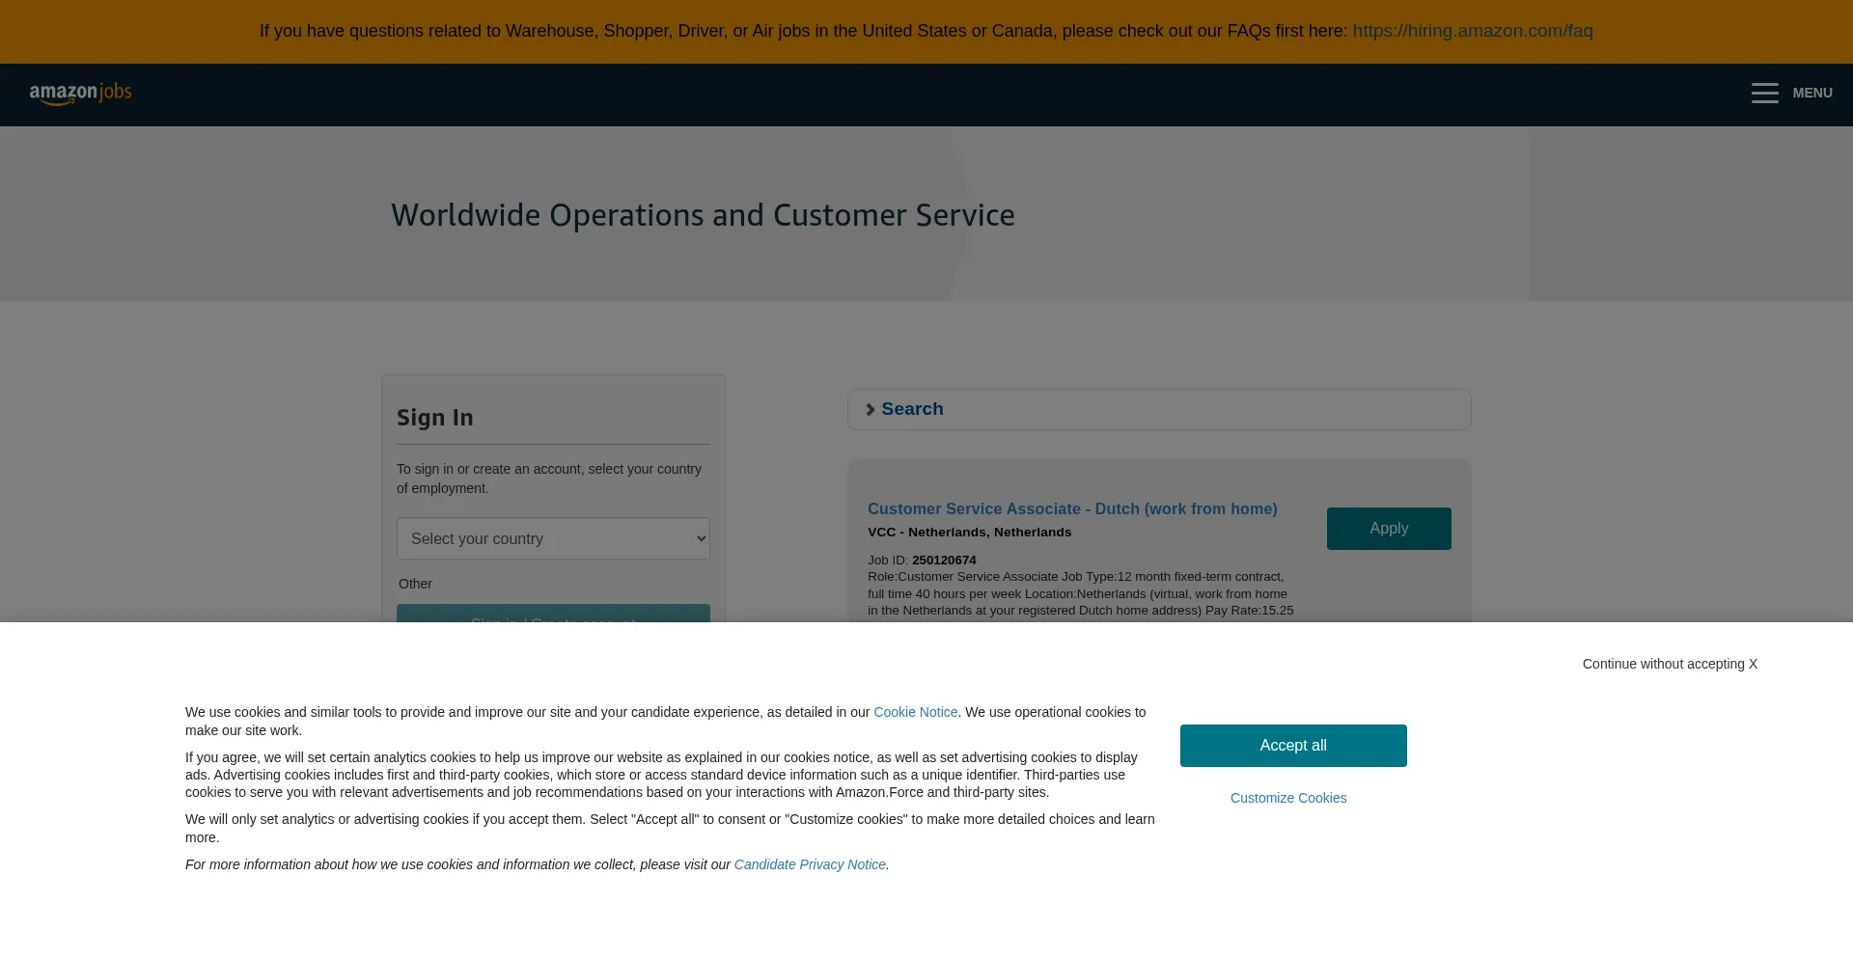This screenshot has width=1853, height=958.
Task: Open Customer Service Associate - Dutch job title
Action: [1071, 509]
